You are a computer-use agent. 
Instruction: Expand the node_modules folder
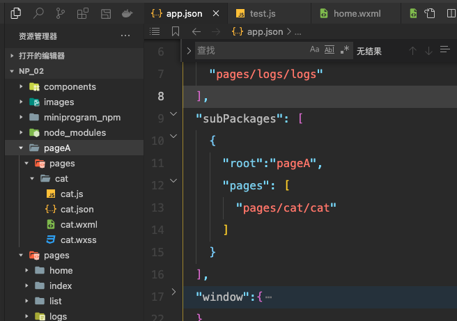coord(75,132)
